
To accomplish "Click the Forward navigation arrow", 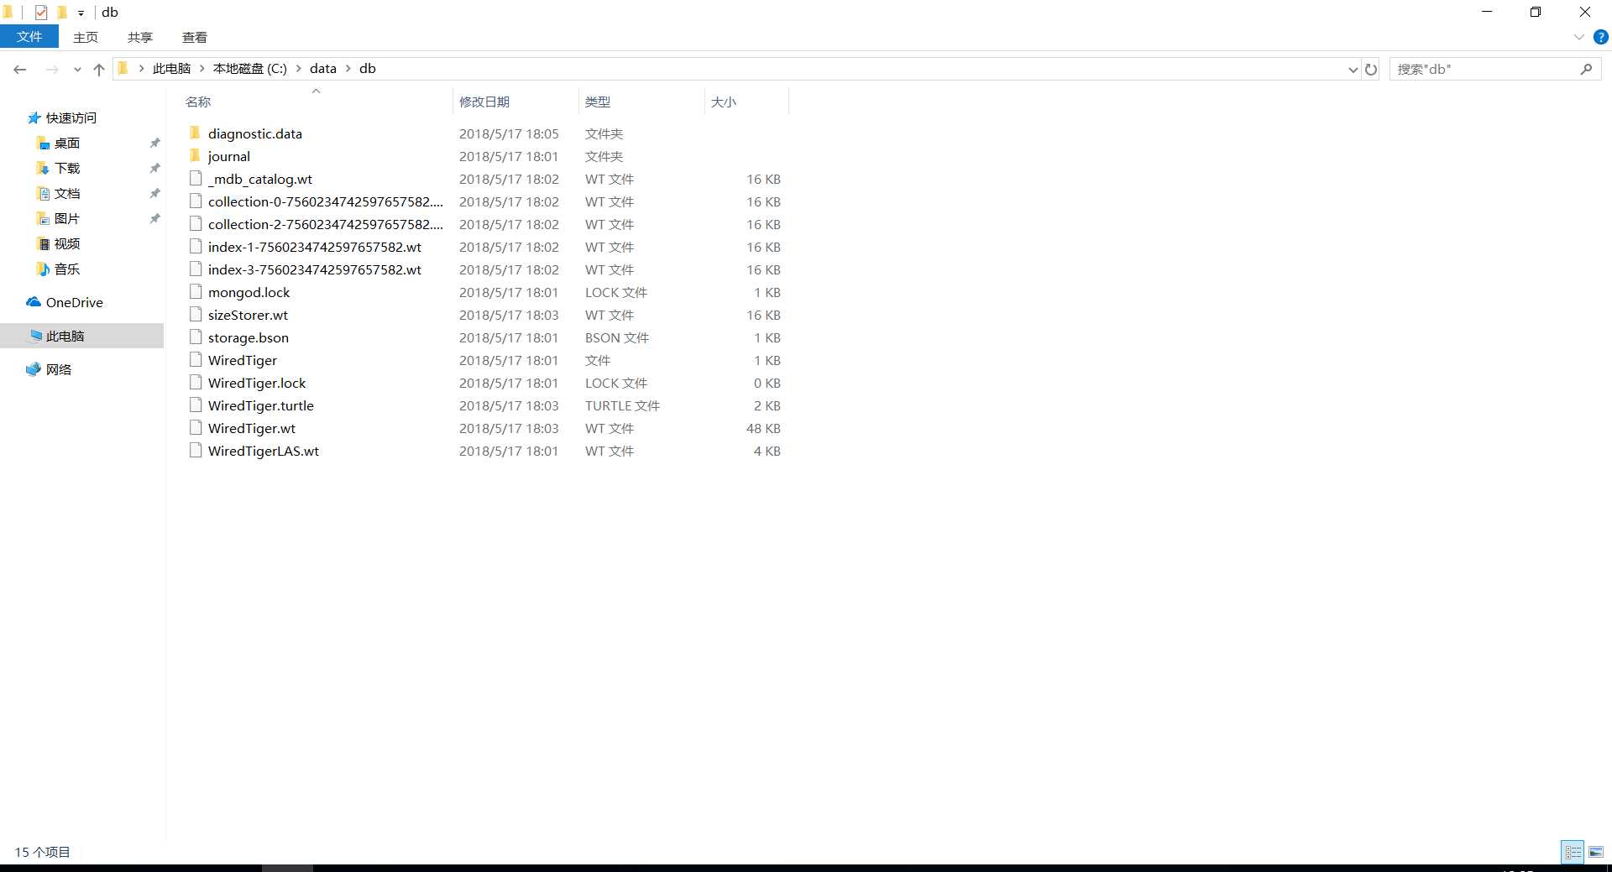I will [52, 70].
